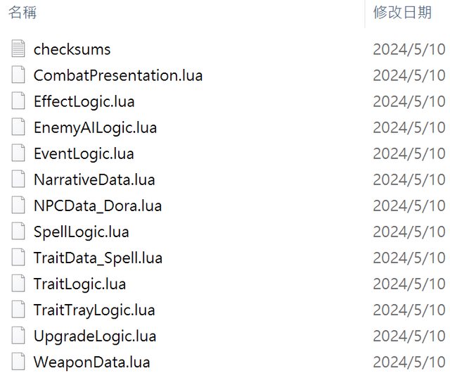Select the EffectLogic.lua file icon
Screen dimensions: 450x373
(18, 101)
